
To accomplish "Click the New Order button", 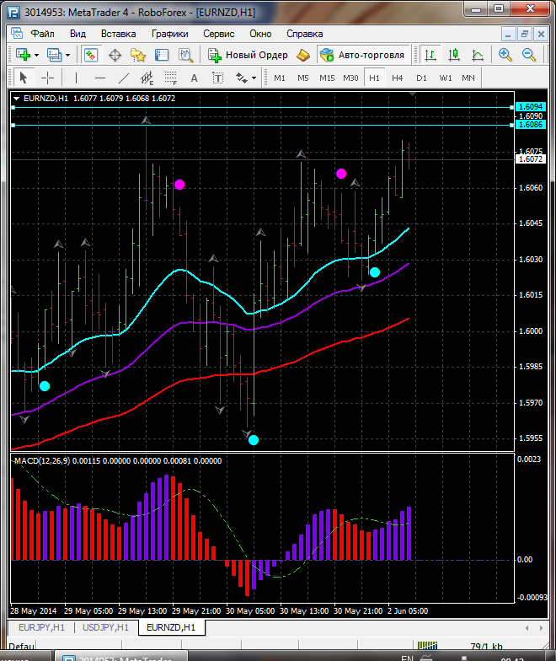I will [x=249, y=55].
